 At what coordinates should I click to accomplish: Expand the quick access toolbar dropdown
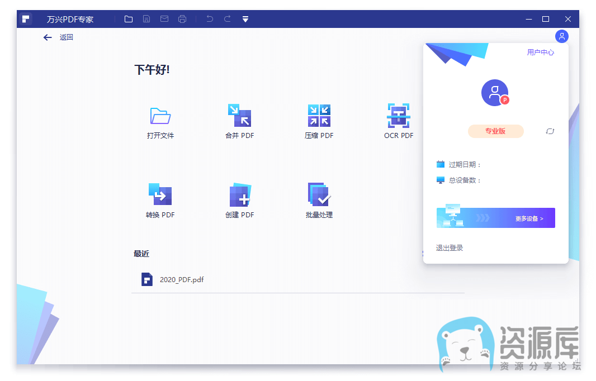pyautogui.click(x=245, y=19)
